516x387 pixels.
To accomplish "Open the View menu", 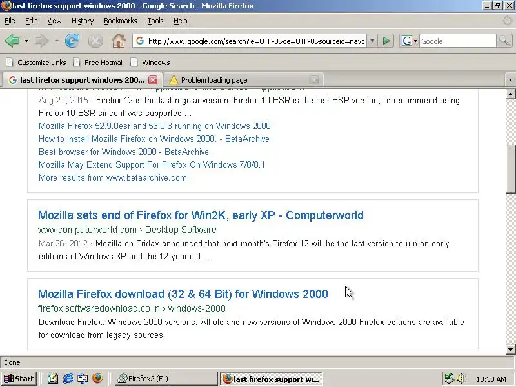I will 54,21.
